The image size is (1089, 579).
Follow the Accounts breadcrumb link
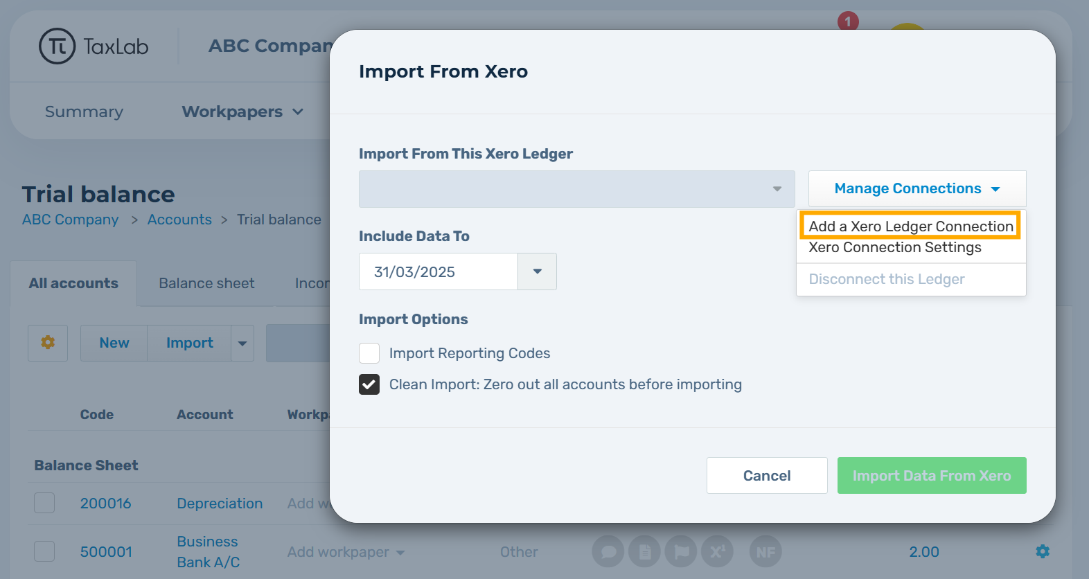tap(179, 220)
